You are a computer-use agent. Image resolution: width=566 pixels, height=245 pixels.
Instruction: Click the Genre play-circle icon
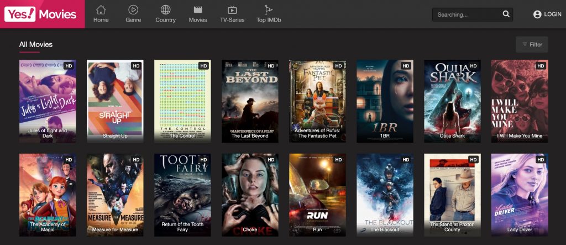133,10
